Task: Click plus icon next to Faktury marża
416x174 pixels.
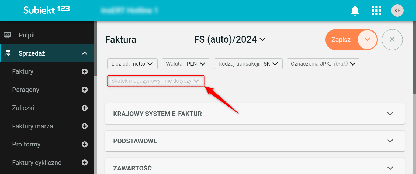Action: 85,126
